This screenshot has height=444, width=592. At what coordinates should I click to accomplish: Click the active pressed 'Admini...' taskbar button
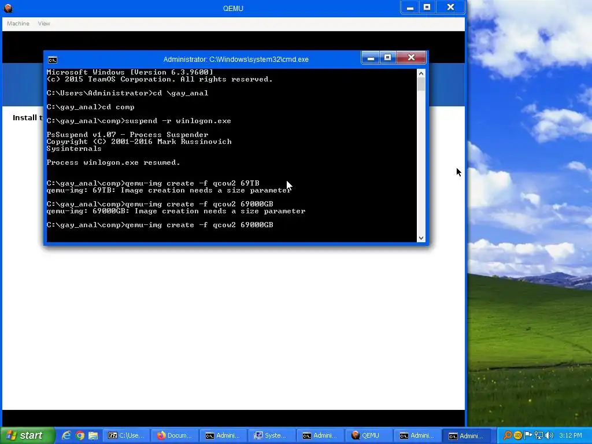click(467, 435)
